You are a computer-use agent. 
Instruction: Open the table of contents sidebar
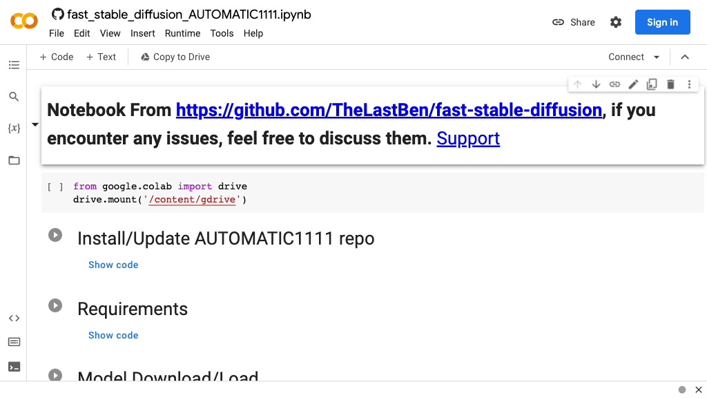14,64
